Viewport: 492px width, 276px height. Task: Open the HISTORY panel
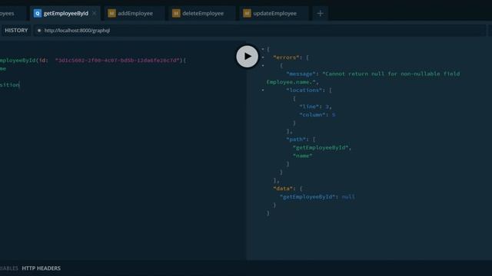click(x=16, y=31)
